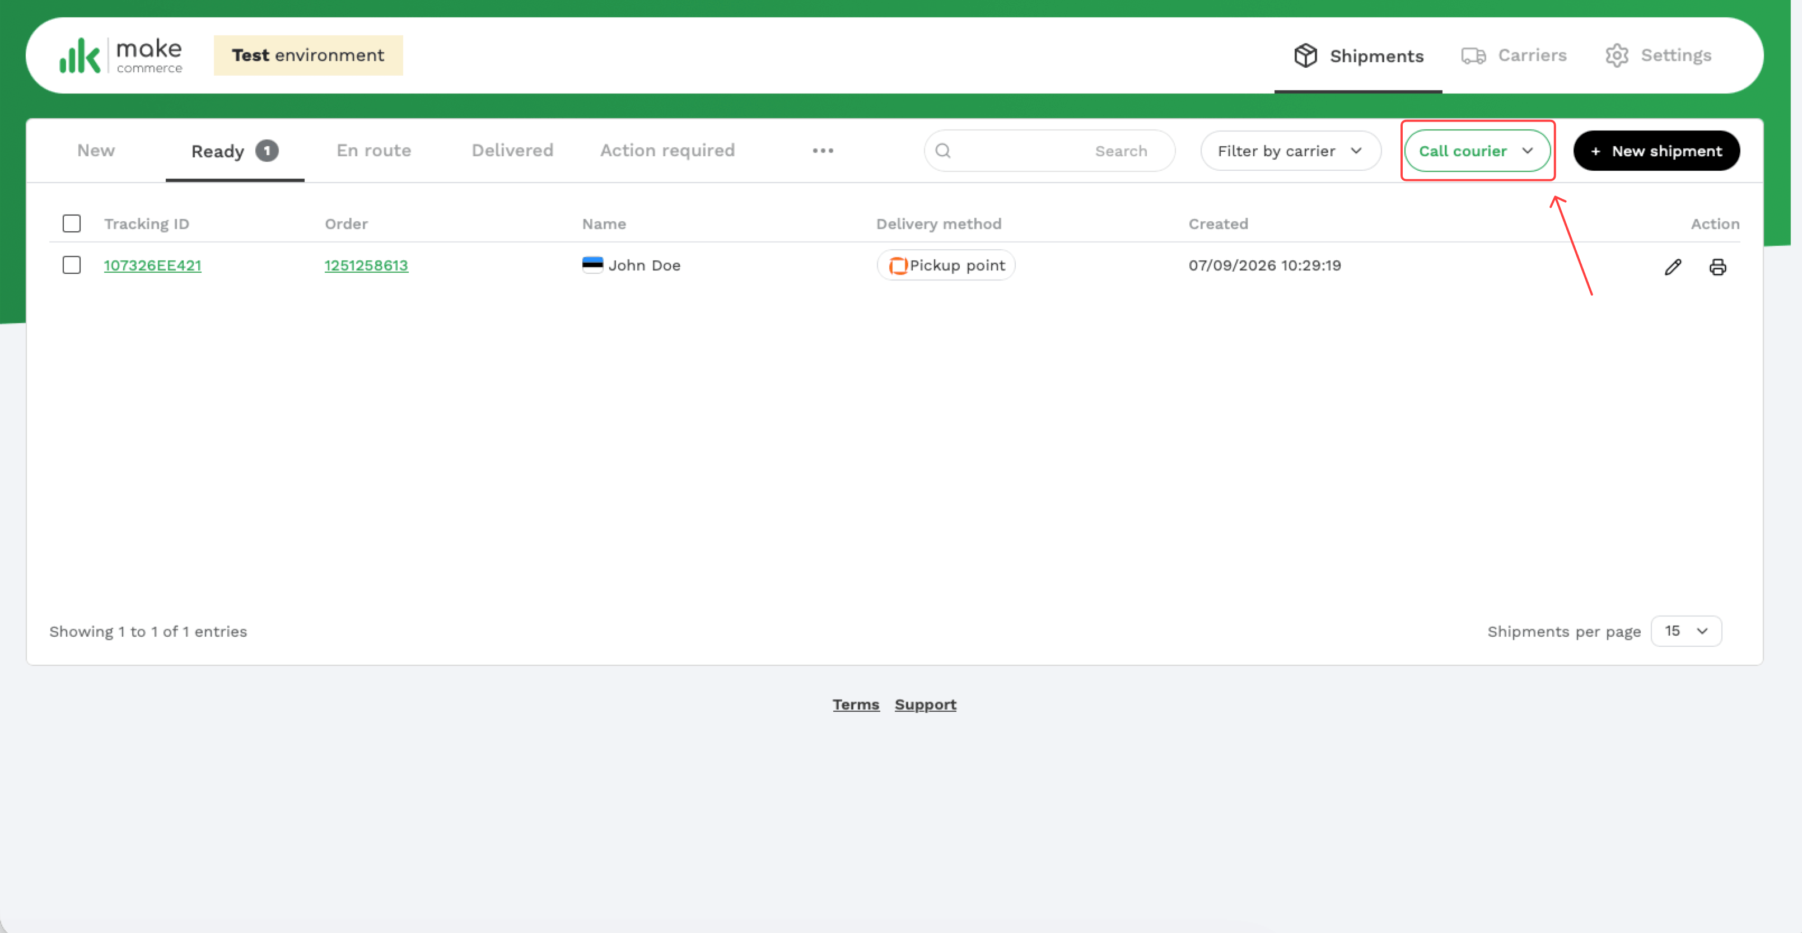Switch to the New shipments tab
Screen dimensions: 1802x933
tap(96, 151)
